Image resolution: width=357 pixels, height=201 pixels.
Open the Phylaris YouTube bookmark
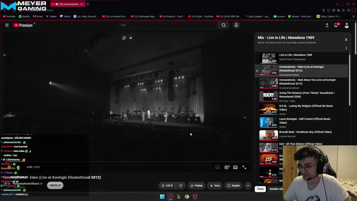[x=172, y=16]
